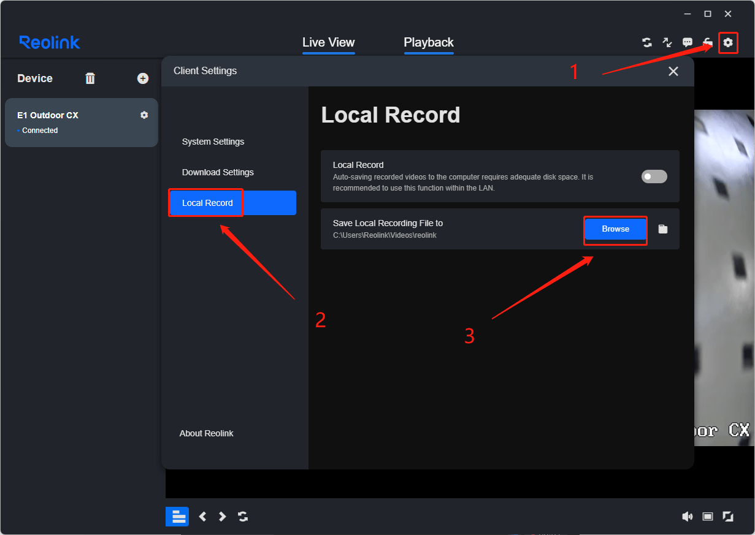The image size is (755, 535).
Task: Click the refresh icon in top toolbar
Action: [x=647, y=42]
